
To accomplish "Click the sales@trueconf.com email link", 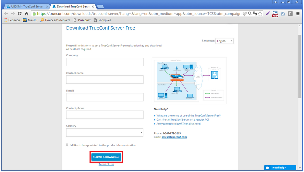I will click(x=174, y=137).
